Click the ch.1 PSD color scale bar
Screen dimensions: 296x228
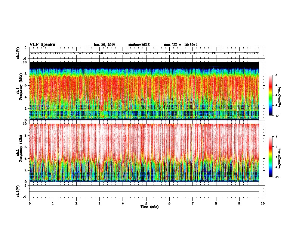(x=271, y=95)
